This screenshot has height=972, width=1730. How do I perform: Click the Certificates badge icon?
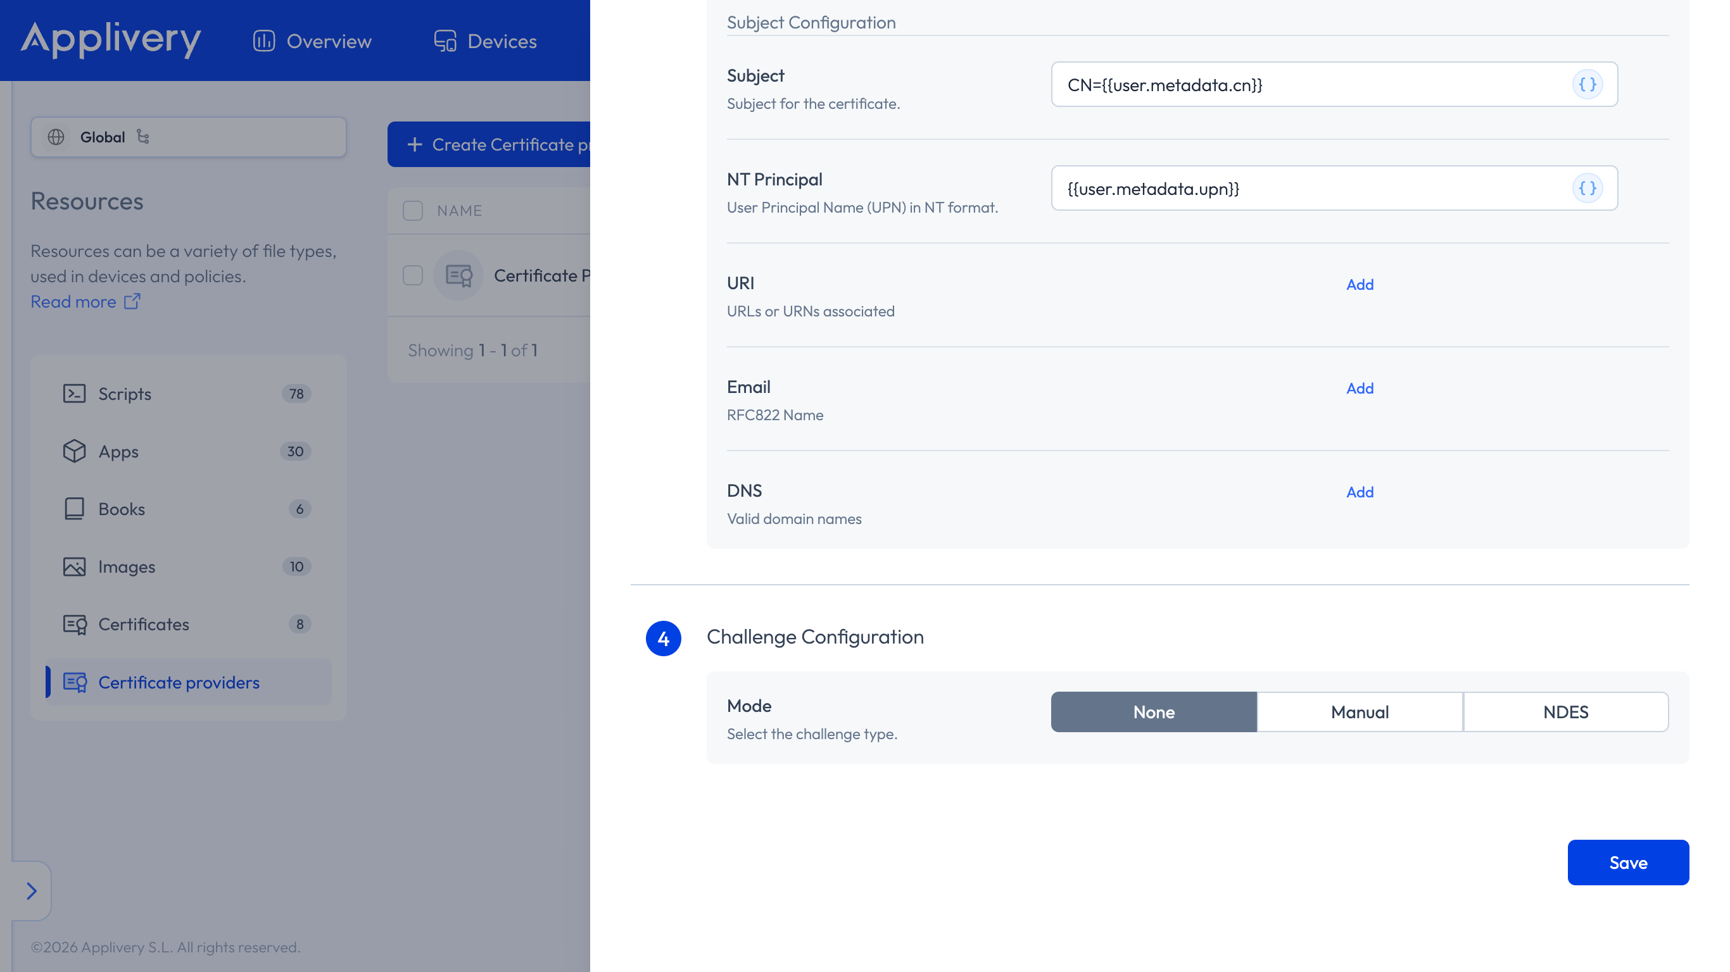coord(75,625)
